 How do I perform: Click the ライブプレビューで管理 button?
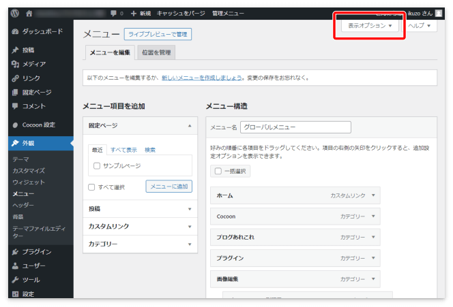pos(158,34)
